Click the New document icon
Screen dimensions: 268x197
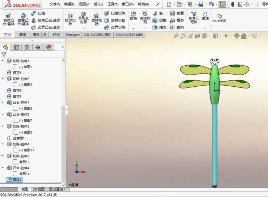coord(169,4)
